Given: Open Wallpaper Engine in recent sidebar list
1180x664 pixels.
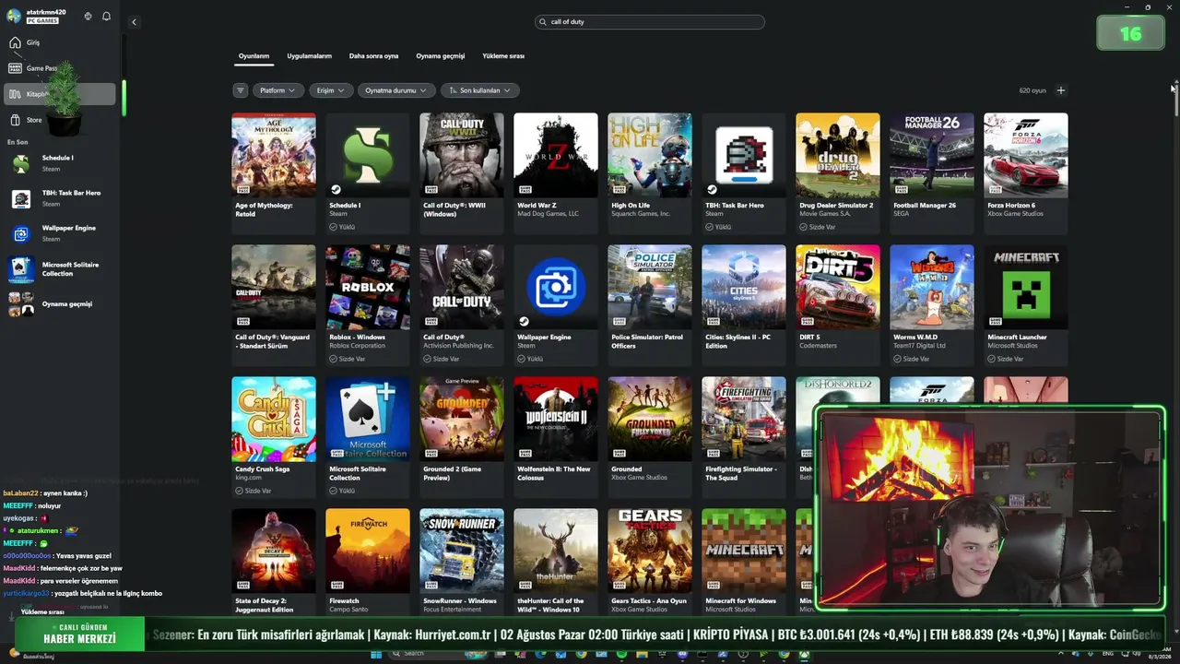Looking at the screenshot, I should tap(60, 233).
